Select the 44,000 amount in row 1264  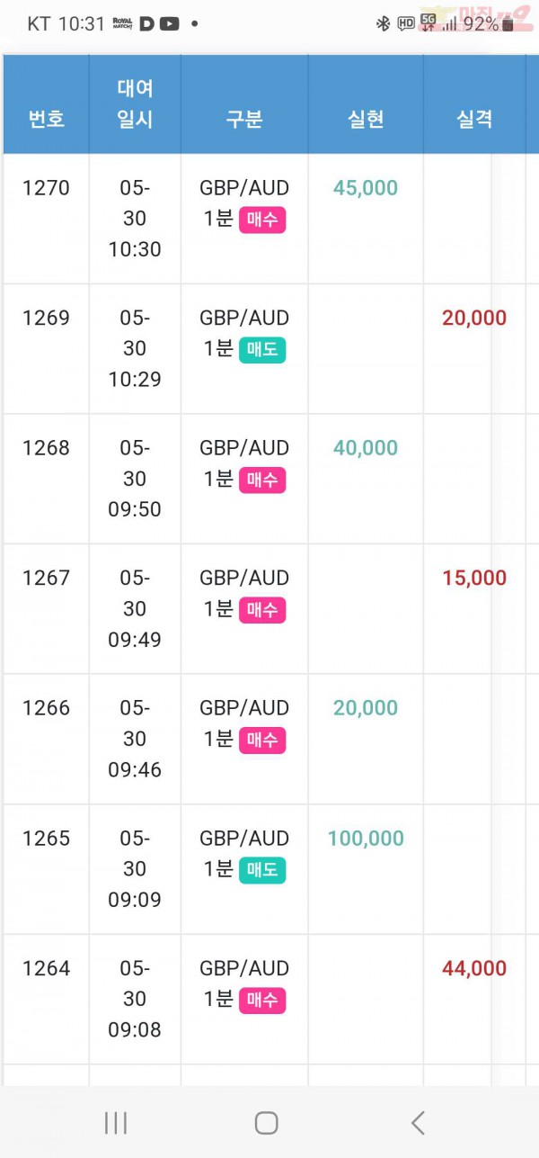pos(474,968)
